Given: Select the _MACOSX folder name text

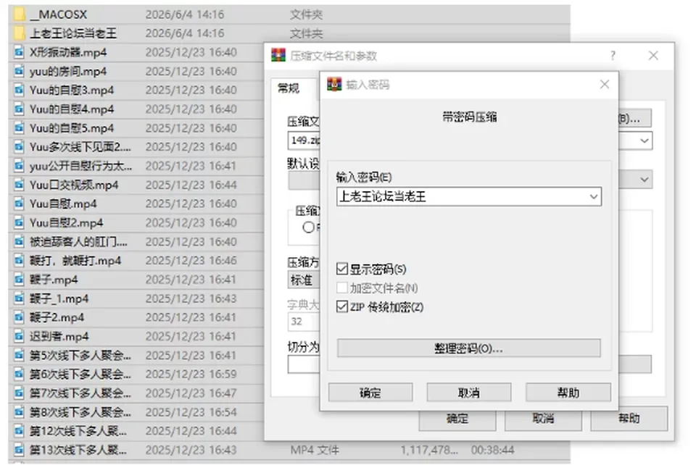Looking at the screenshot, I should pyautogui.click(x=59, y=14).
